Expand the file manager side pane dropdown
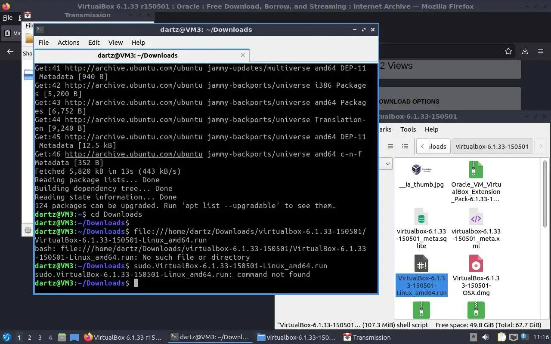This screenshot has height=344, width=551. point(387,163)
